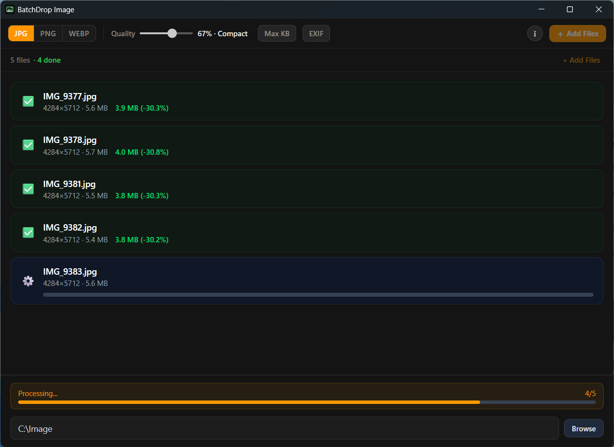This screenshot has width=614, height=447.
Task: Click the '3.9 MB (-30.3%)' result
Action: pyautogui.click(x=142, y=108)
